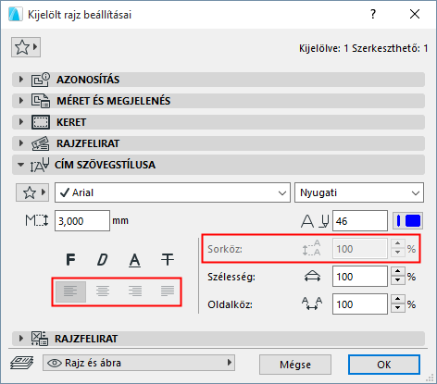The width and height of the screenshot is (437, 384).
Task: Click the help question mark button
Action: [373, 14]
